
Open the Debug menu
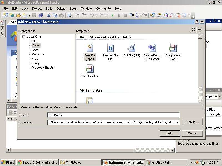[61, 9]
